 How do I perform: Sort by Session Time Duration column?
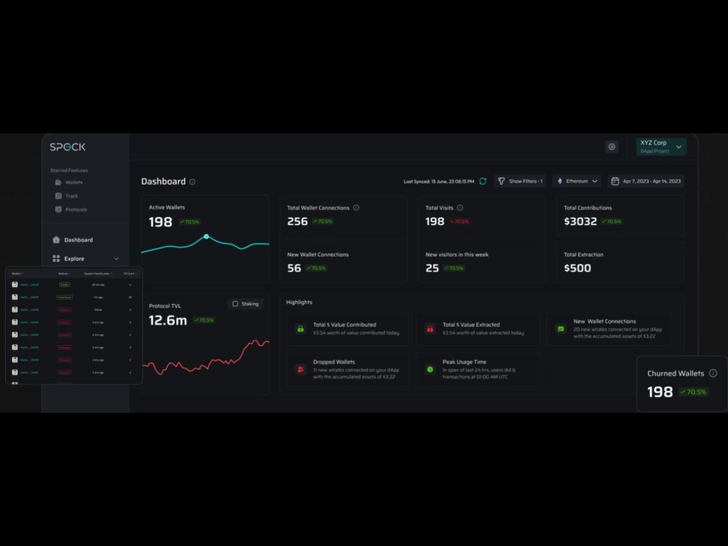point(98,274)
